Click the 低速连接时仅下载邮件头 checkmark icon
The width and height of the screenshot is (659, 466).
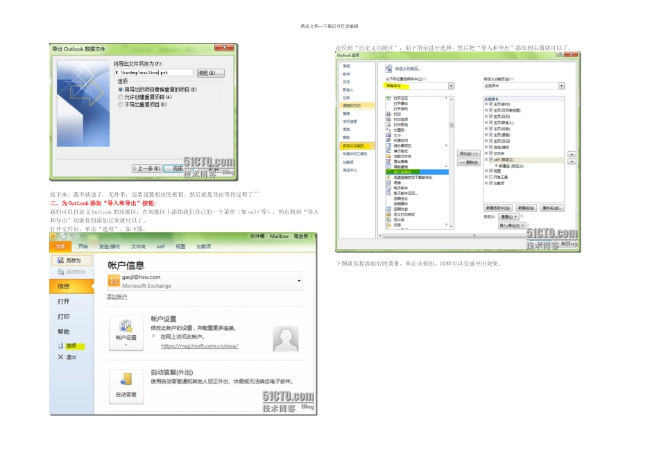[x=388, y=178]
